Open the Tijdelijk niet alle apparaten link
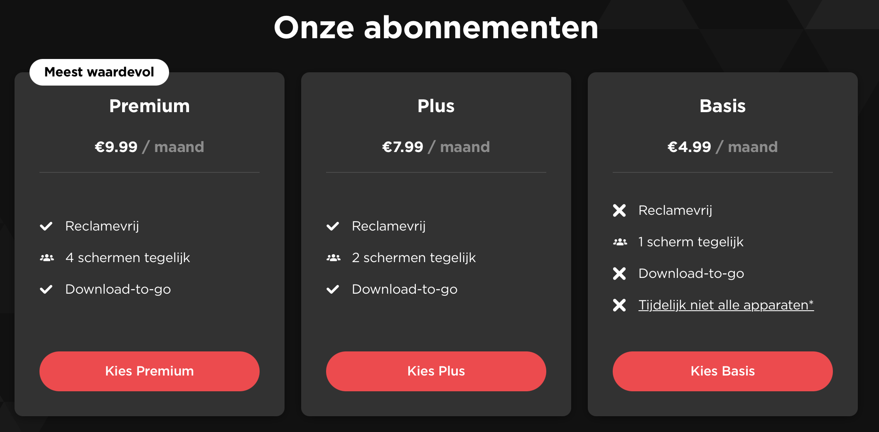This screenshot has width=879, height=432. click(x=726, y=305)
